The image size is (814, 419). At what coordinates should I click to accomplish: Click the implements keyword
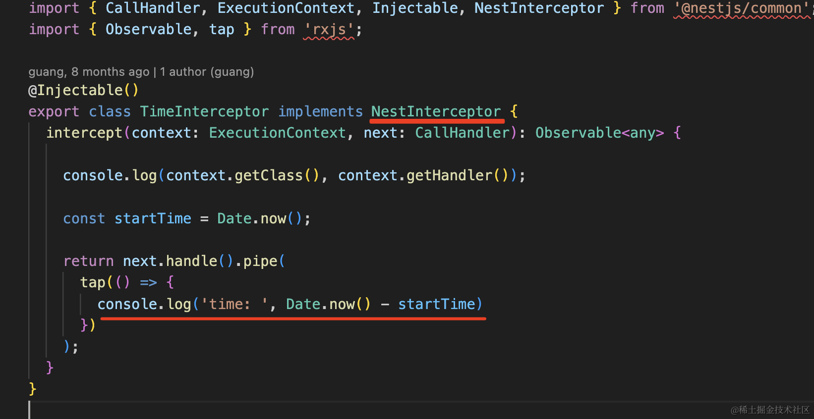[x=320, y=111]
